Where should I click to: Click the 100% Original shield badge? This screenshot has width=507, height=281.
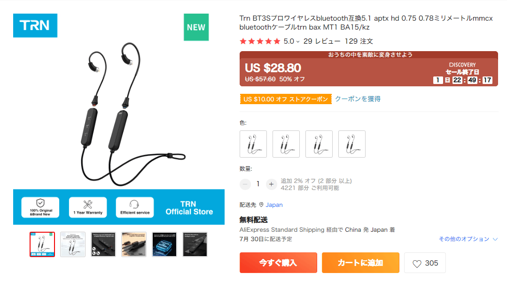(x=40, y=207)
